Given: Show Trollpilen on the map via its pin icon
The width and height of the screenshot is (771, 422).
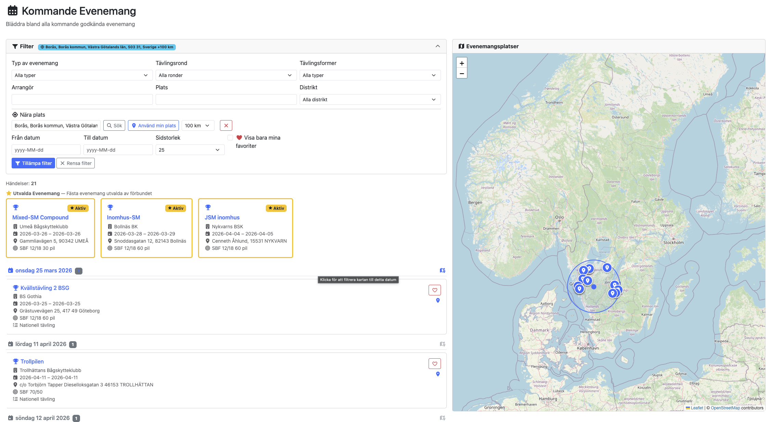Looking at the screenshot, I should pyautogui.click(x=437, y=374).
